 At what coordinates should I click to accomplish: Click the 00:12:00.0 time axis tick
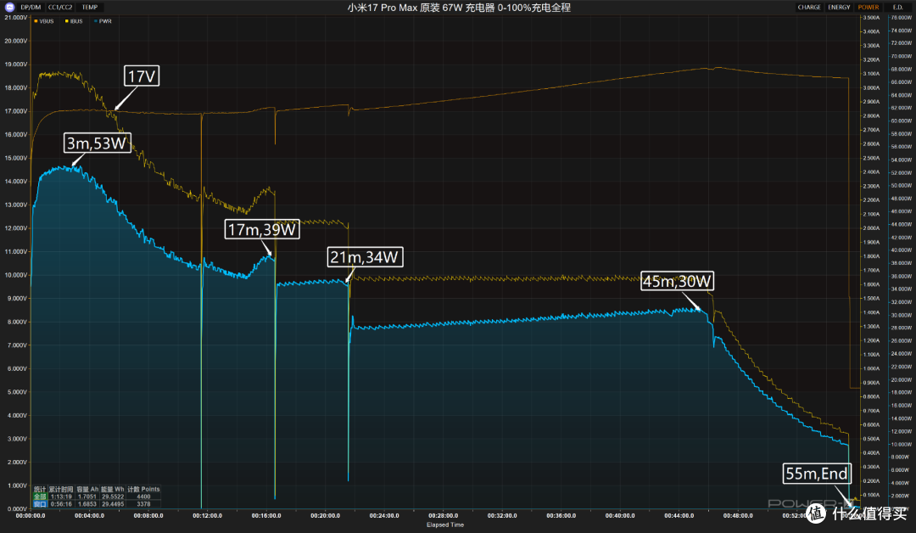click(x=208, y=515)
